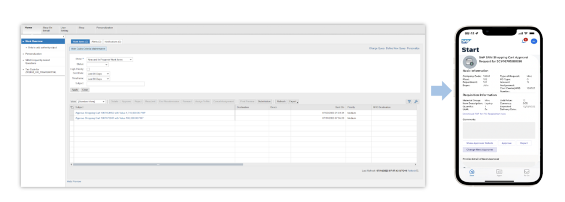Open the table filter funnel icon
This screenshot has width=565, height=202.
(x=409, y=101)
